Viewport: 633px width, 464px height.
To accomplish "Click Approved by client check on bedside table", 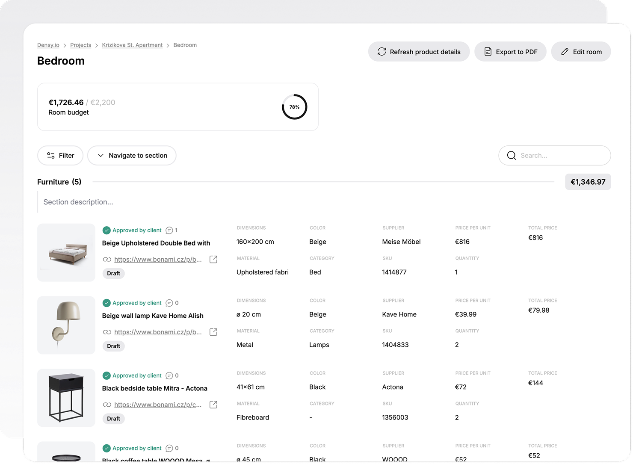I will click(106, 376).
